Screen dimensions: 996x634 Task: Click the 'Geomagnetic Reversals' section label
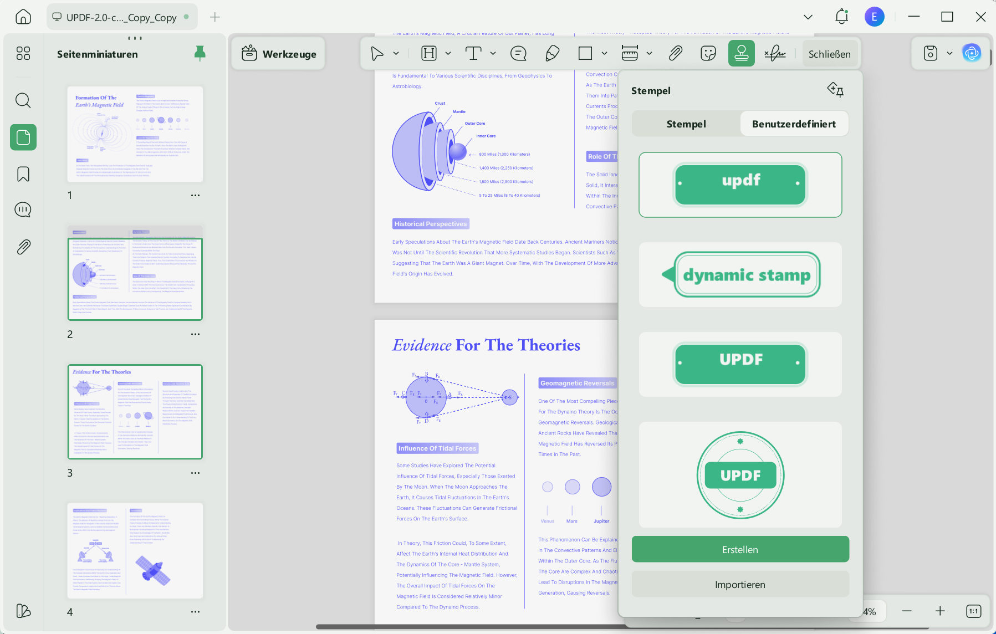point(577,383)
